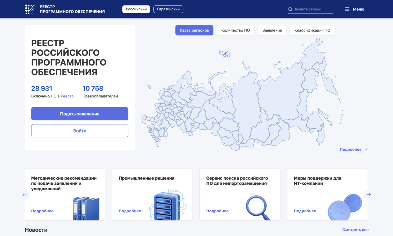Open the Классификация ПО tab
This screenshot has height=236, width=393.
click(x=312, y=30)
